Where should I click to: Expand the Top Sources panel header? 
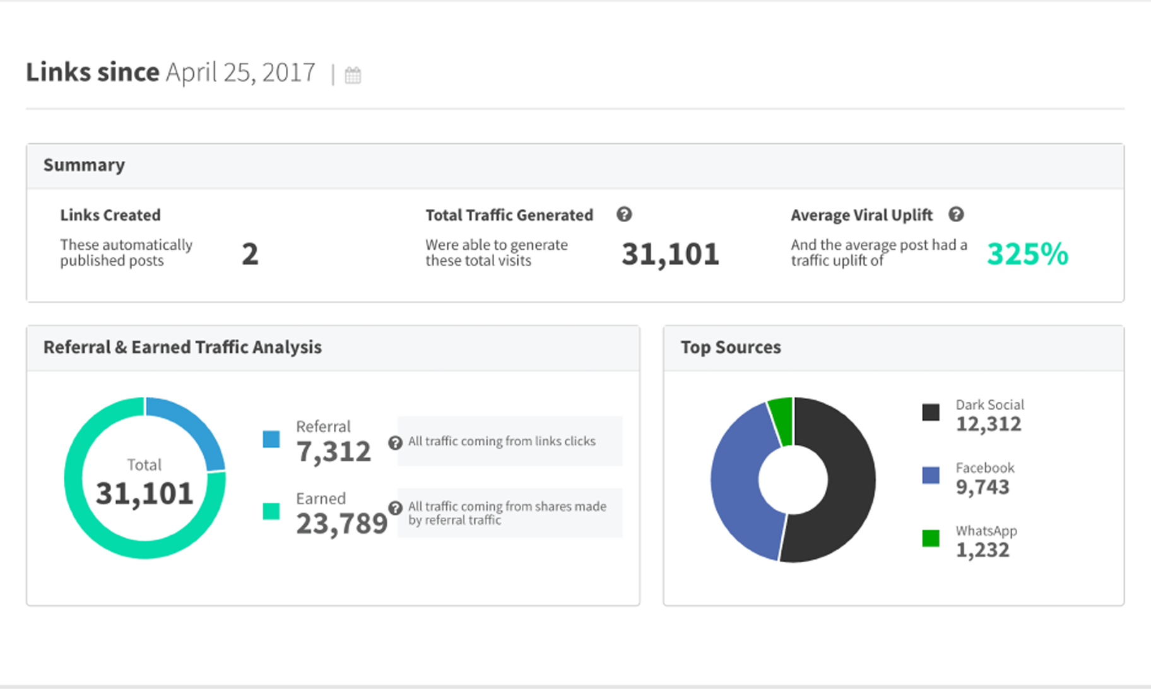coord(731,347)
